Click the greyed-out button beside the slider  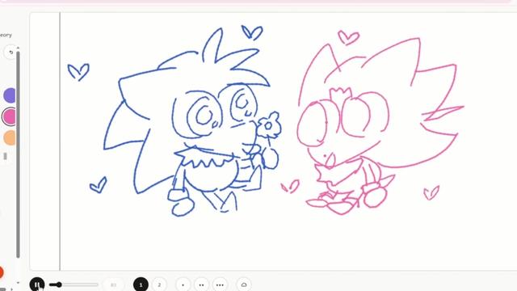(x=113, y=285)
